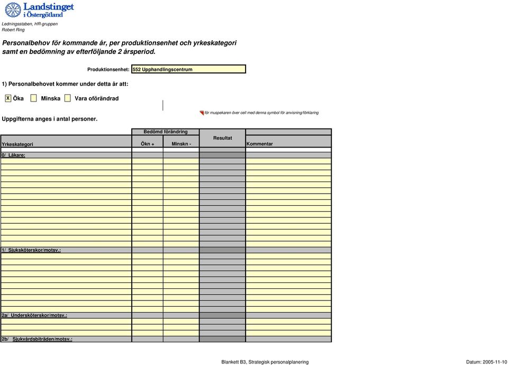This screenshot has height=365, width=508.
Task: Click the author name Robert Ring
Action: point(13,30)
